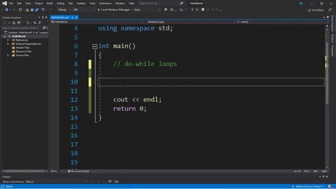Click the No issues found status indicator
Screen dimensions: 336x189
78,171
